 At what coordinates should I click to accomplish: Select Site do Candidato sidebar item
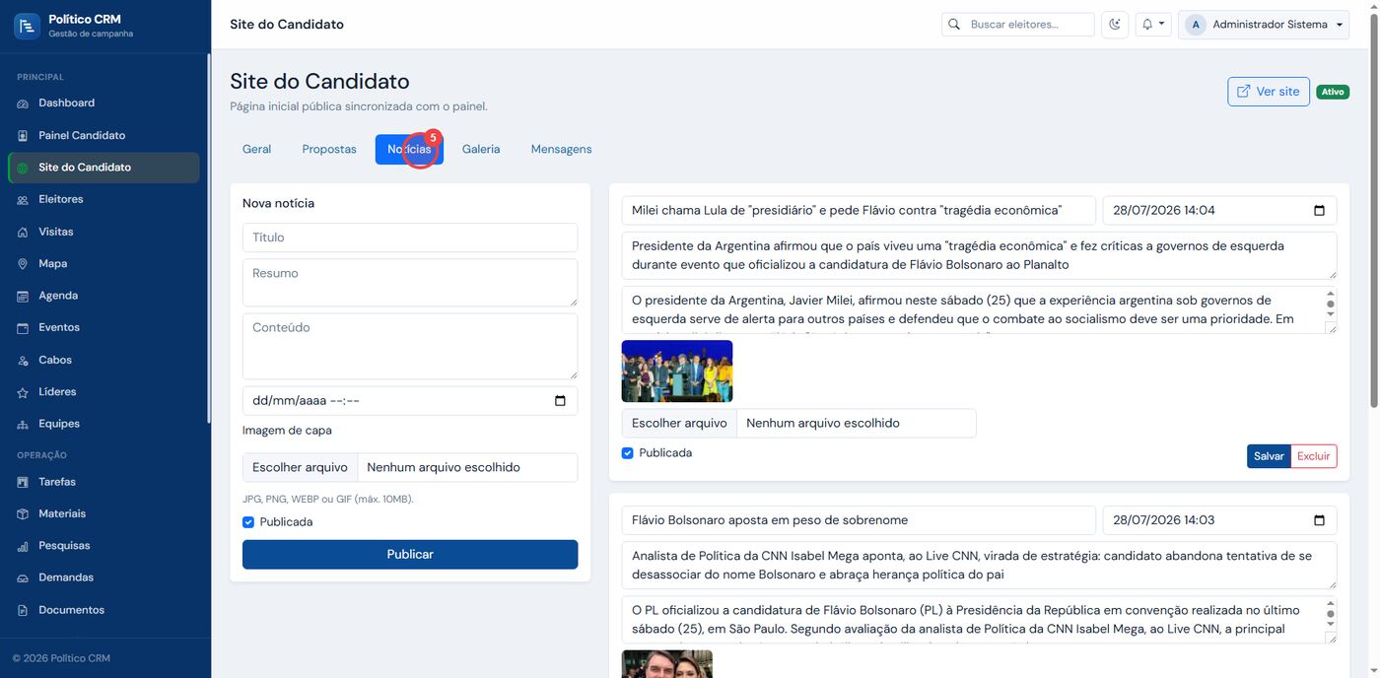103,168
